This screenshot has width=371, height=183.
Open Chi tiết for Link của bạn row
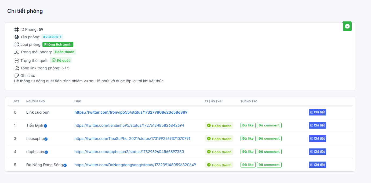[317, 112]
